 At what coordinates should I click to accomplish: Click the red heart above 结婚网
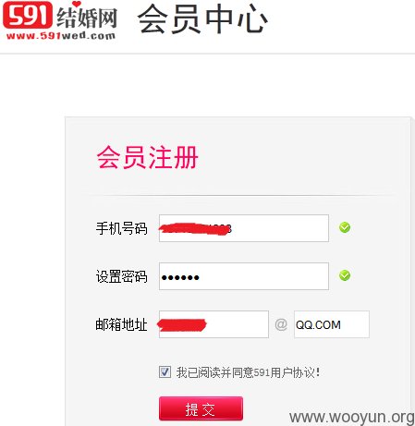pyautogui.click(x=77, y=4)
